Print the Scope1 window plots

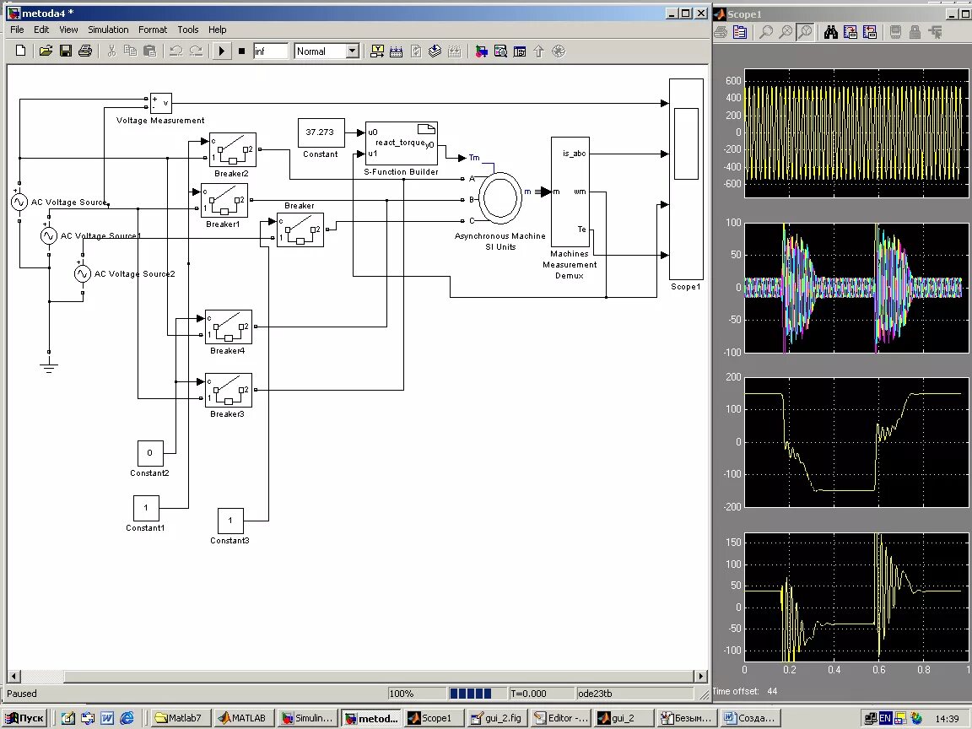pos(721,32)
